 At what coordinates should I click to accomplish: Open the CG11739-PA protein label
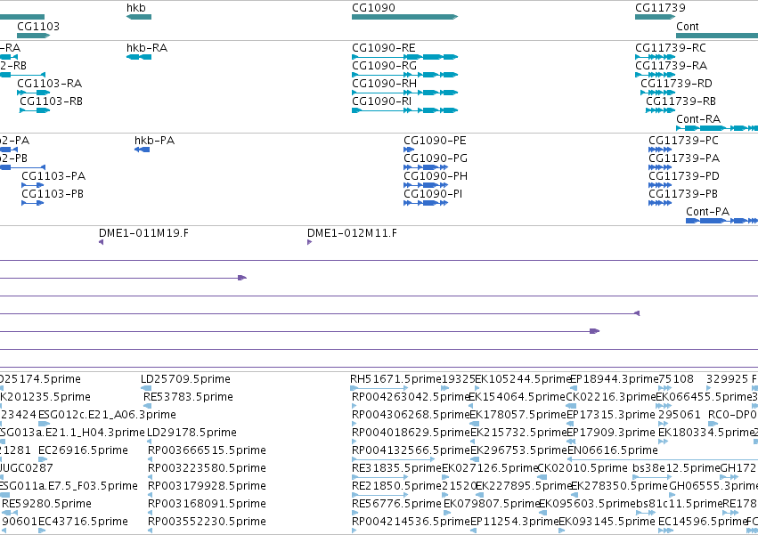(684, 158)
